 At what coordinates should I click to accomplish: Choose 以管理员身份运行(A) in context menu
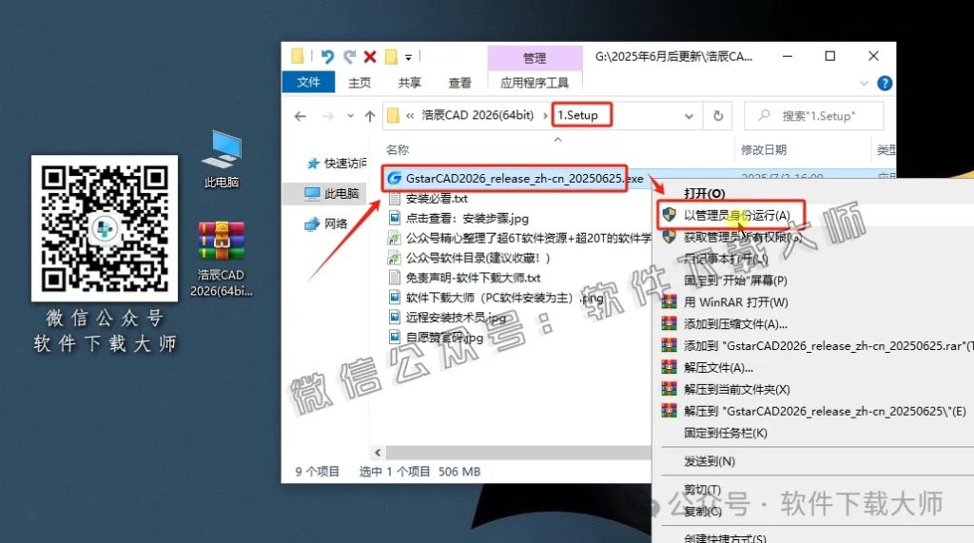737,216
